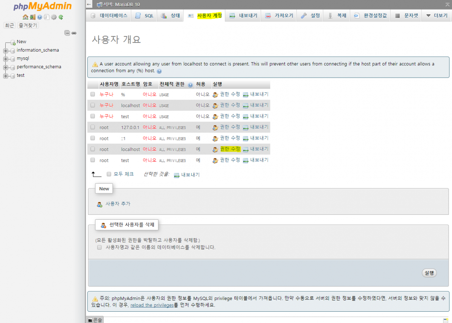
Task: Click the 실행 button
Action: click(429, 273)
